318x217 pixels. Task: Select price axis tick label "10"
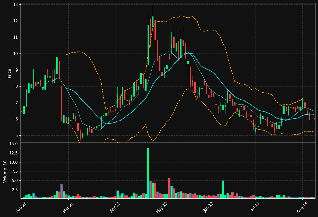[15, 54]
